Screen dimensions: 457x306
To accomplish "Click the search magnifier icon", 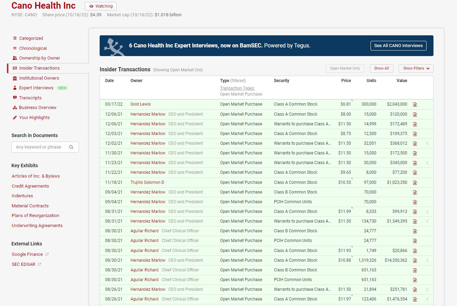I will click(x=71, y=147).
